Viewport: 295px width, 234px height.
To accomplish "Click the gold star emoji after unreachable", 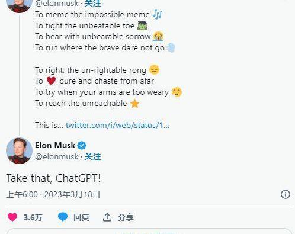I will pos(134,104).
